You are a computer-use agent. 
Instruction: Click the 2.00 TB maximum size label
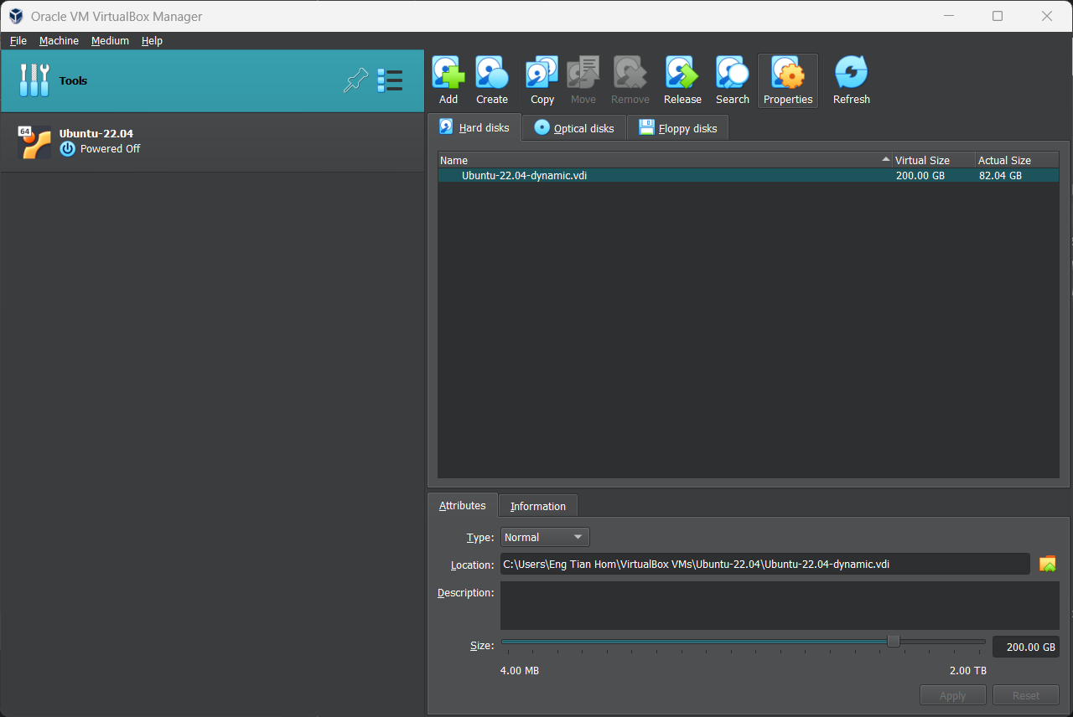tap(968, 671)
